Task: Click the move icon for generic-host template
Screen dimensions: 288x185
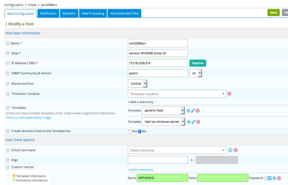Action: [x=188, y=110]
